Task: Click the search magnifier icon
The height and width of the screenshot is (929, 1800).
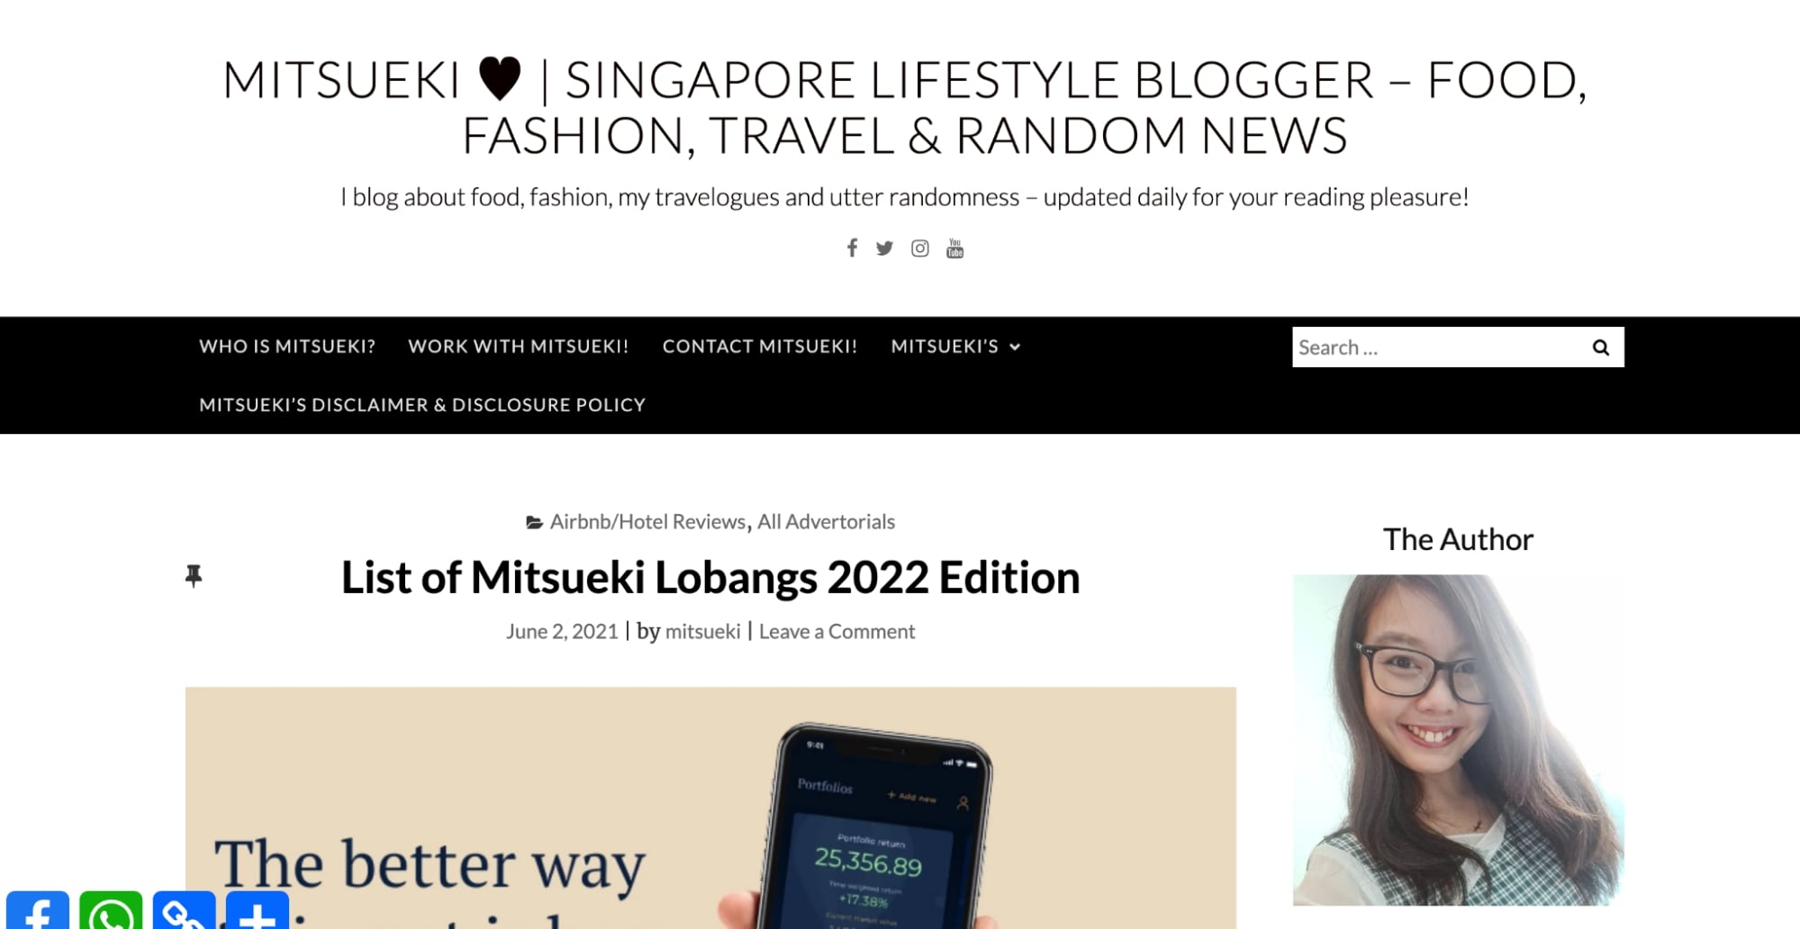Action: point(1600,347)
